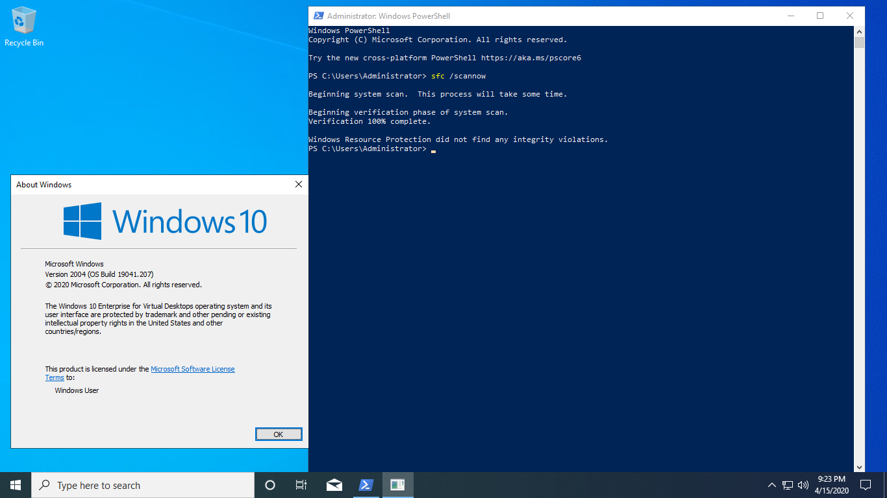Click the 'About Windows' dialog title

coord(44,185)
